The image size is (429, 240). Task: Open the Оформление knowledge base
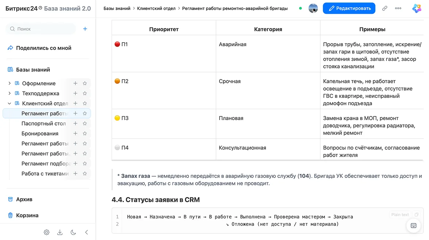(x=39, y=83)
